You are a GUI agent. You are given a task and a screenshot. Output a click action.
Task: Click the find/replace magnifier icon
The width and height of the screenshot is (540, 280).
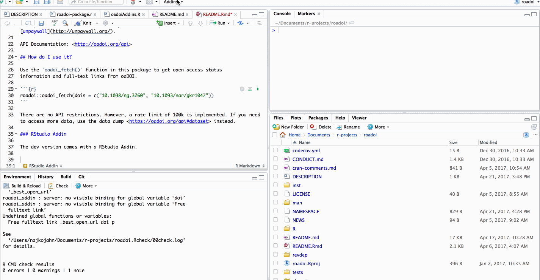click(x=65, y=23)
